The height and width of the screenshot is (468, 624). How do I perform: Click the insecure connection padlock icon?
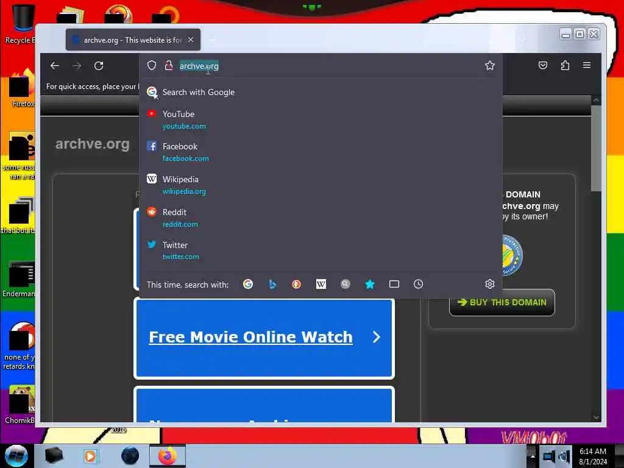point(169,65)
